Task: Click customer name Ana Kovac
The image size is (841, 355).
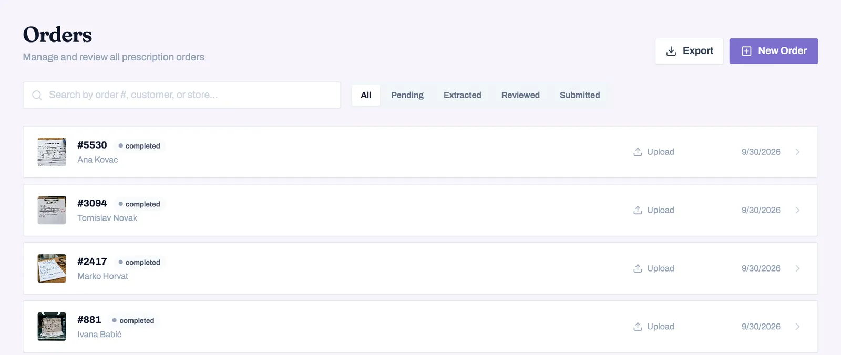Action: (x=98, y=160)
